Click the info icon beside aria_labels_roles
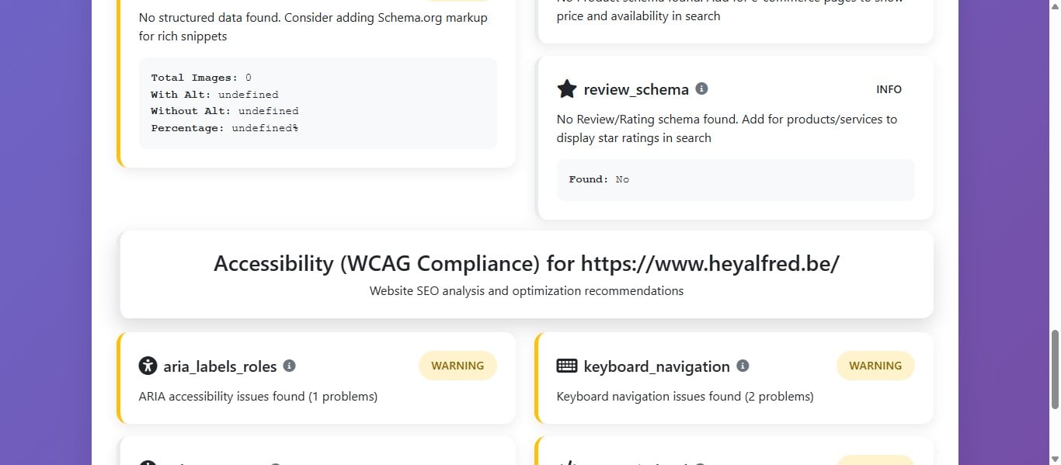The image size is (1061, 465). click(290, 366)
